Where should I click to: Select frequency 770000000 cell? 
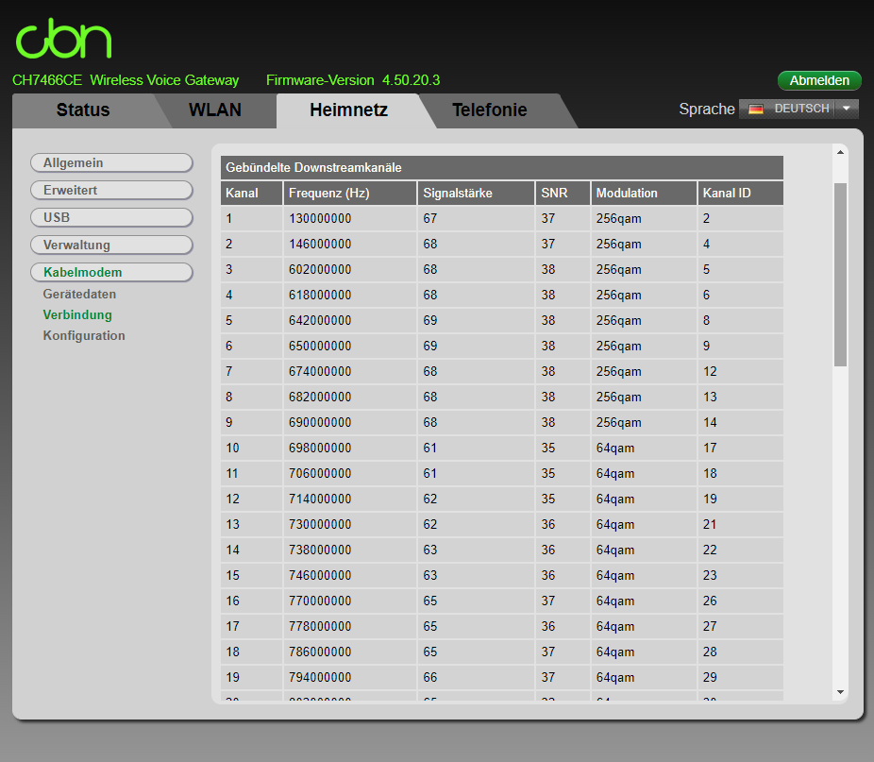pos(350,601)
